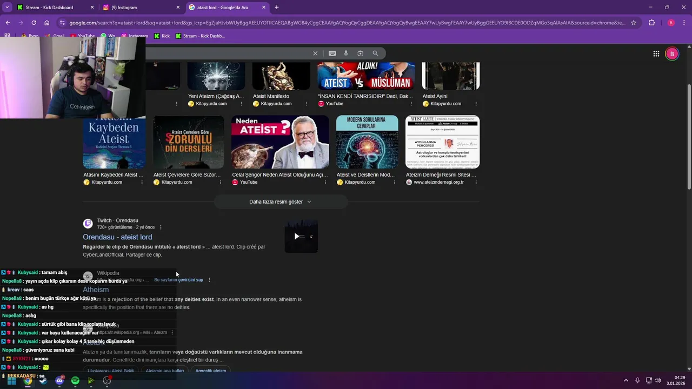Select the ataist lord Google tab
The width and height of the screenshot is (692, 389).
click(x=228, y=8)
